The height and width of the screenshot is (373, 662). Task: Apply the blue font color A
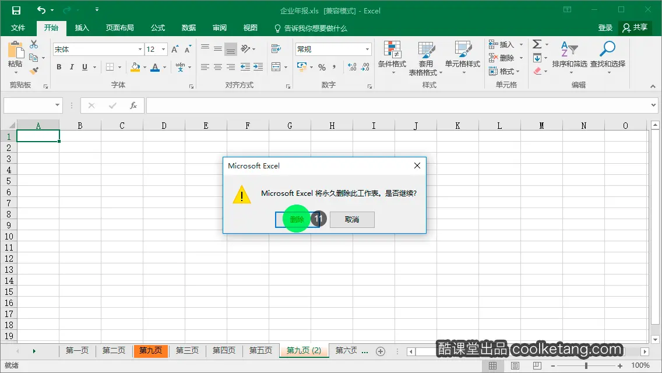click(155, 67)
